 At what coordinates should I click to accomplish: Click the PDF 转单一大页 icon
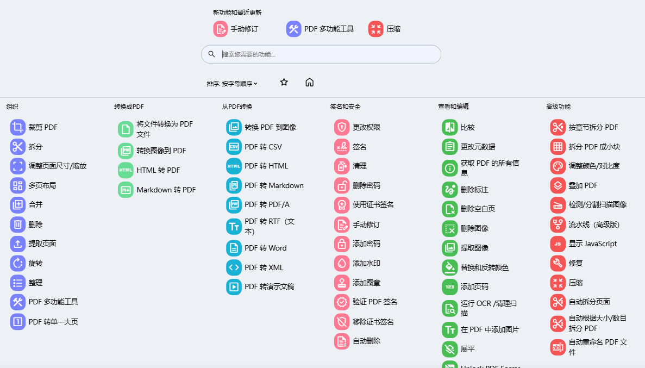18,321
